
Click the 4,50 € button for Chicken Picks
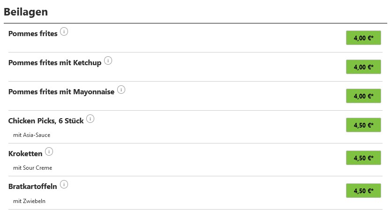(x=363, y=125)
